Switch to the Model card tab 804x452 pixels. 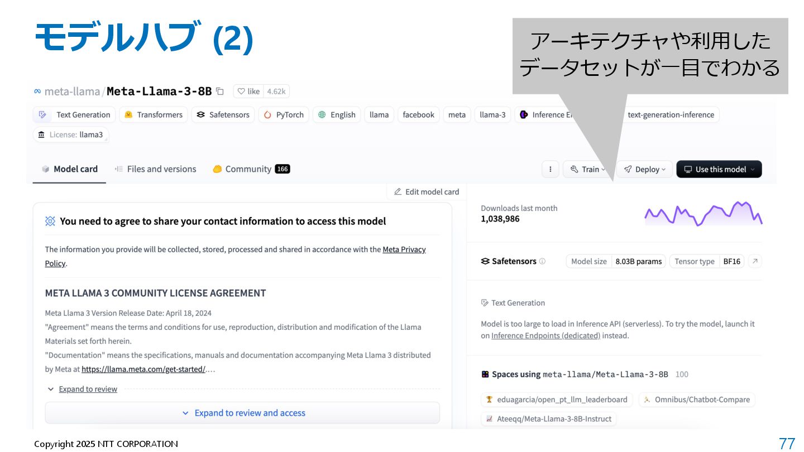point(69,169)
